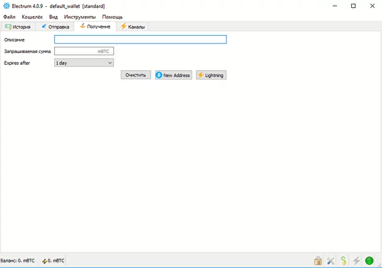Click the grey lightning status icon
The width and height of the screenshot is (382, 268).
pyautogui.click(x=356, y=261)
